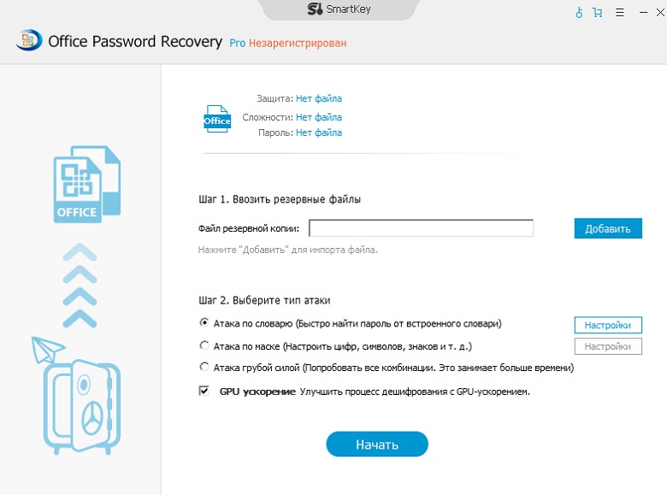Select the mask attack radio option
The image size is (667, 495).
(x=204, y=346)
